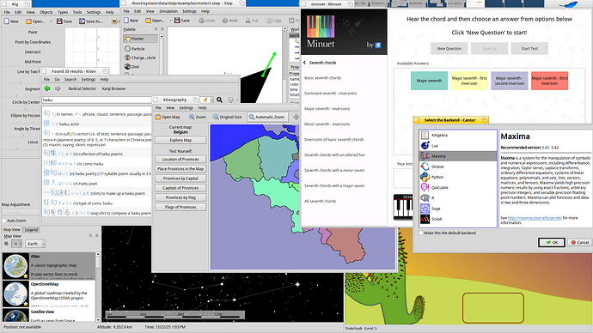Select All seventh chords exercise
593x333 pixels.
[x=321, y=201]
